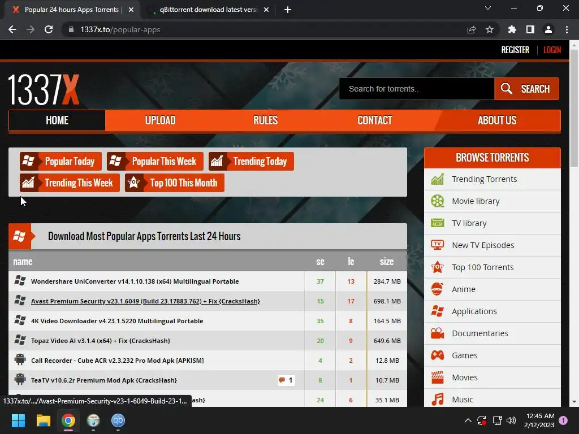Click the Chrome icon in the taskbar
Screen dimensions: 579x434
[68, 420]
